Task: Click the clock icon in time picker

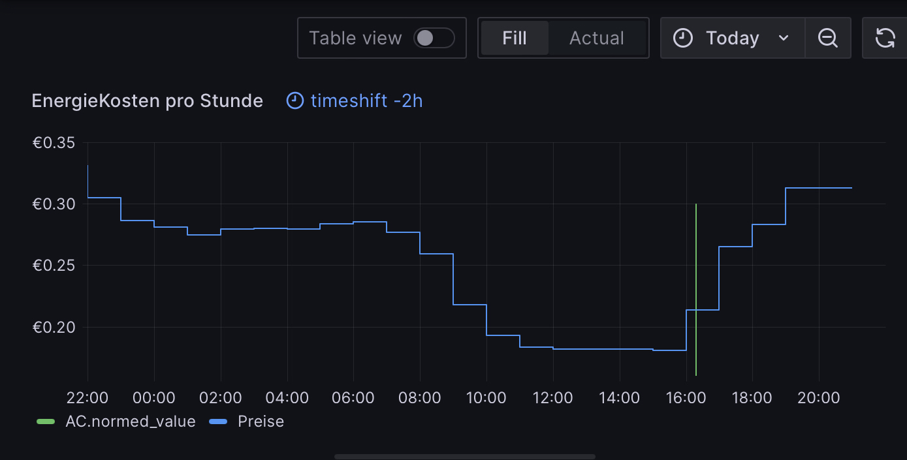Action: [683, 38]
